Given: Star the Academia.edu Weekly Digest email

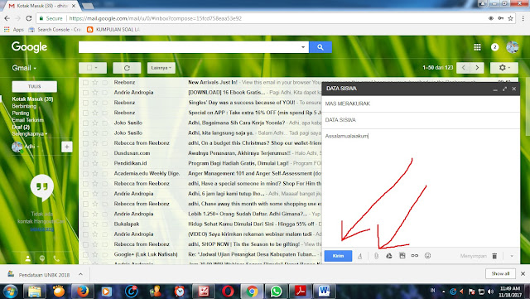Looking at the screenshot, I should [x=95, y=173].
